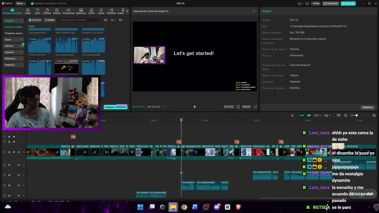Click the timeline zoom slider handle
This screenshot has height=213, width=379.
[356, 115]
